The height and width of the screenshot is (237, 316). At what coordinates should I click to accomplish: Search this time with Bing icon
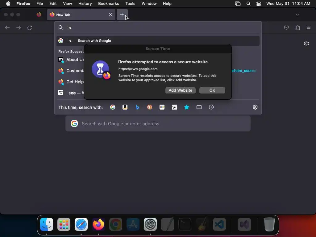[x=137, y=107]
